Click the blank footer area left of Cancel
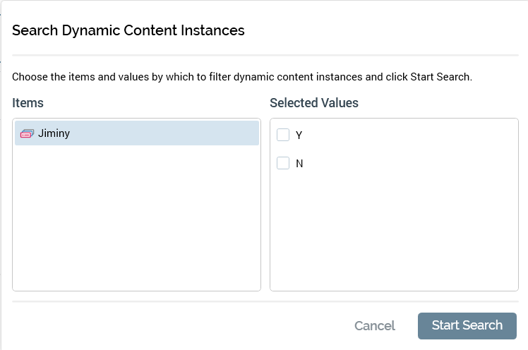This screenshot has width=528, height=350. [176, 326]
